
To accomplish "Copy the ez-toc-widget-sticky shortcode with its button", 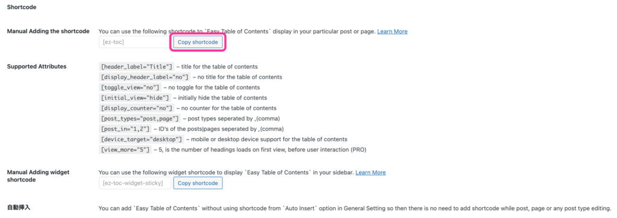I will coord(198,183).
